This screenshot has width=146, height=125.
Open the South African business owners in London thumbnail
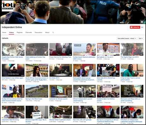click(37, 70)
